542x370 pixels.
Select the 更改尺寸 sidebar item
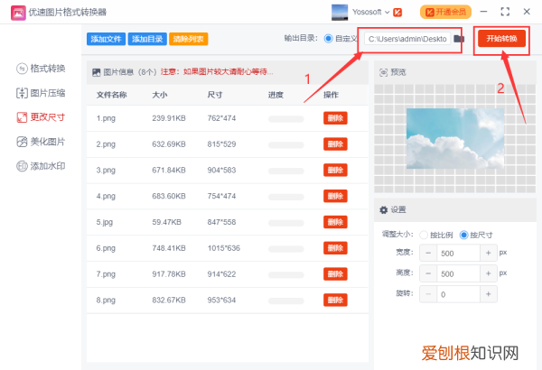point(41,117)
